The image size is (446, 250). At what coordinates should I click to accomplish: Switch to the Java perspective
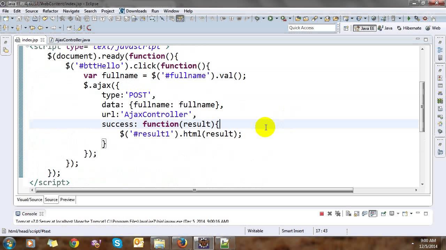coord(385,28)
